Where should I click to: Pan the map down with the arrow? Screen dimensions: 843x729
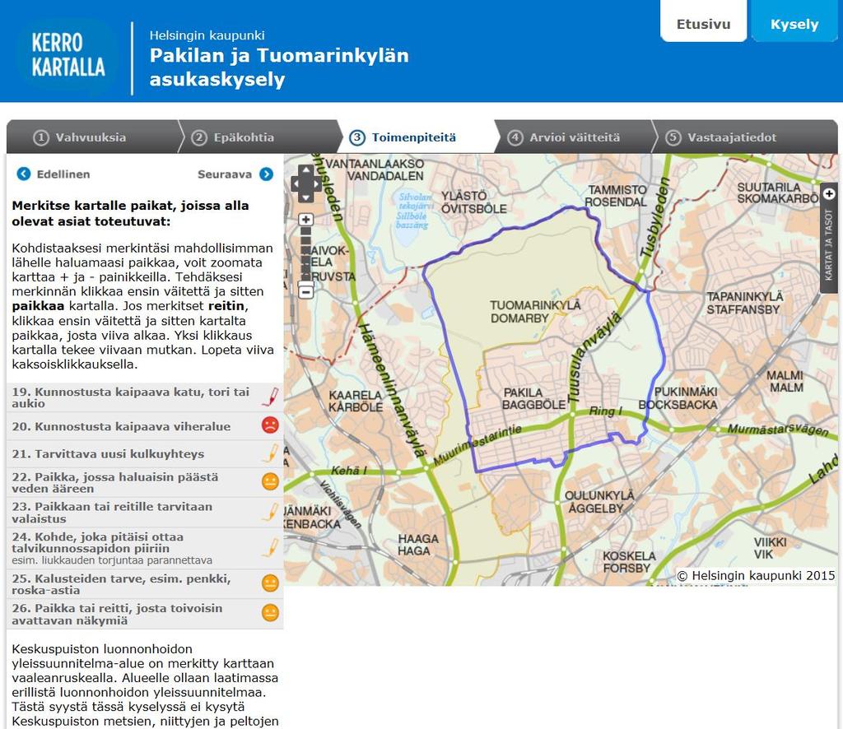[306, 197]
